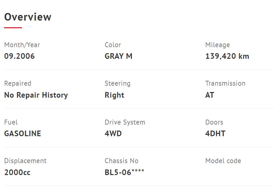Click the 139,420 km mileage value
The width and height of the screenshot is (274, 190).
(x=227, y=56)
